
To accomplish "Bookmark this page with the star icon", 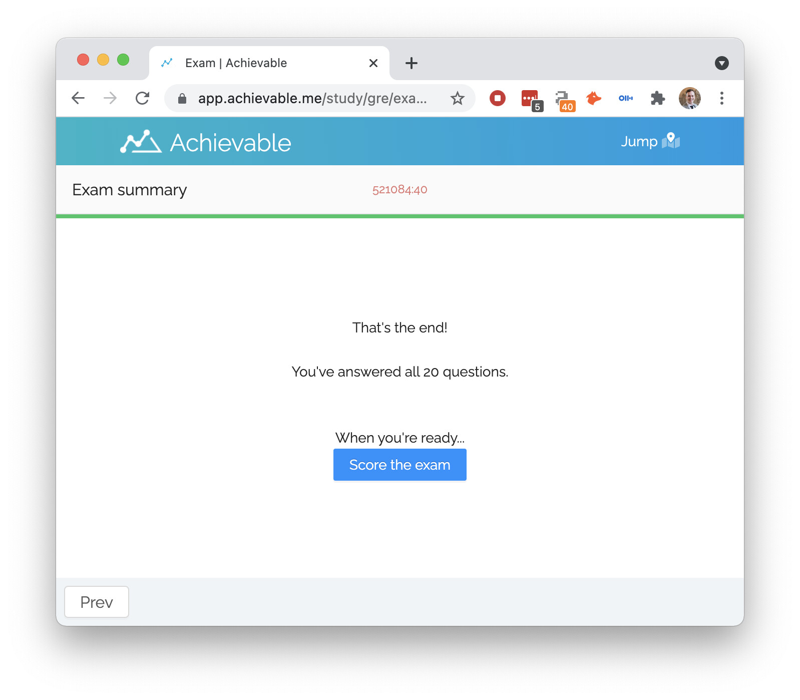I will 457,98.
